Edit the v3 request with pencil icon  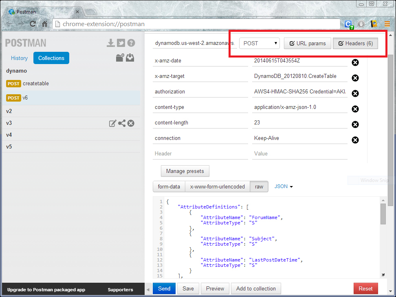click(x=112, y=123)
